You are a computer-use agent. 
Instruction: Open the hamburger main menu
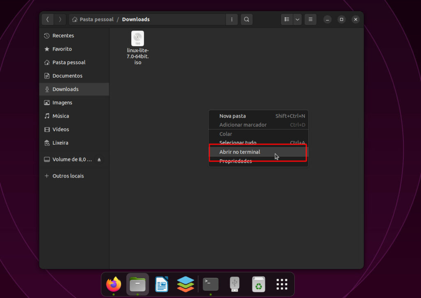[x=310, y=19]
